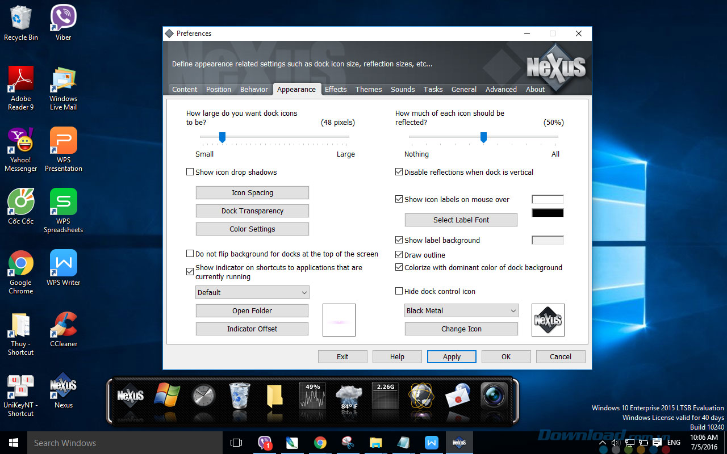Viewport: 727px width, 454px height.
Task: Uncheck Show indicator on running shortcuts
Action: (190, 272)
